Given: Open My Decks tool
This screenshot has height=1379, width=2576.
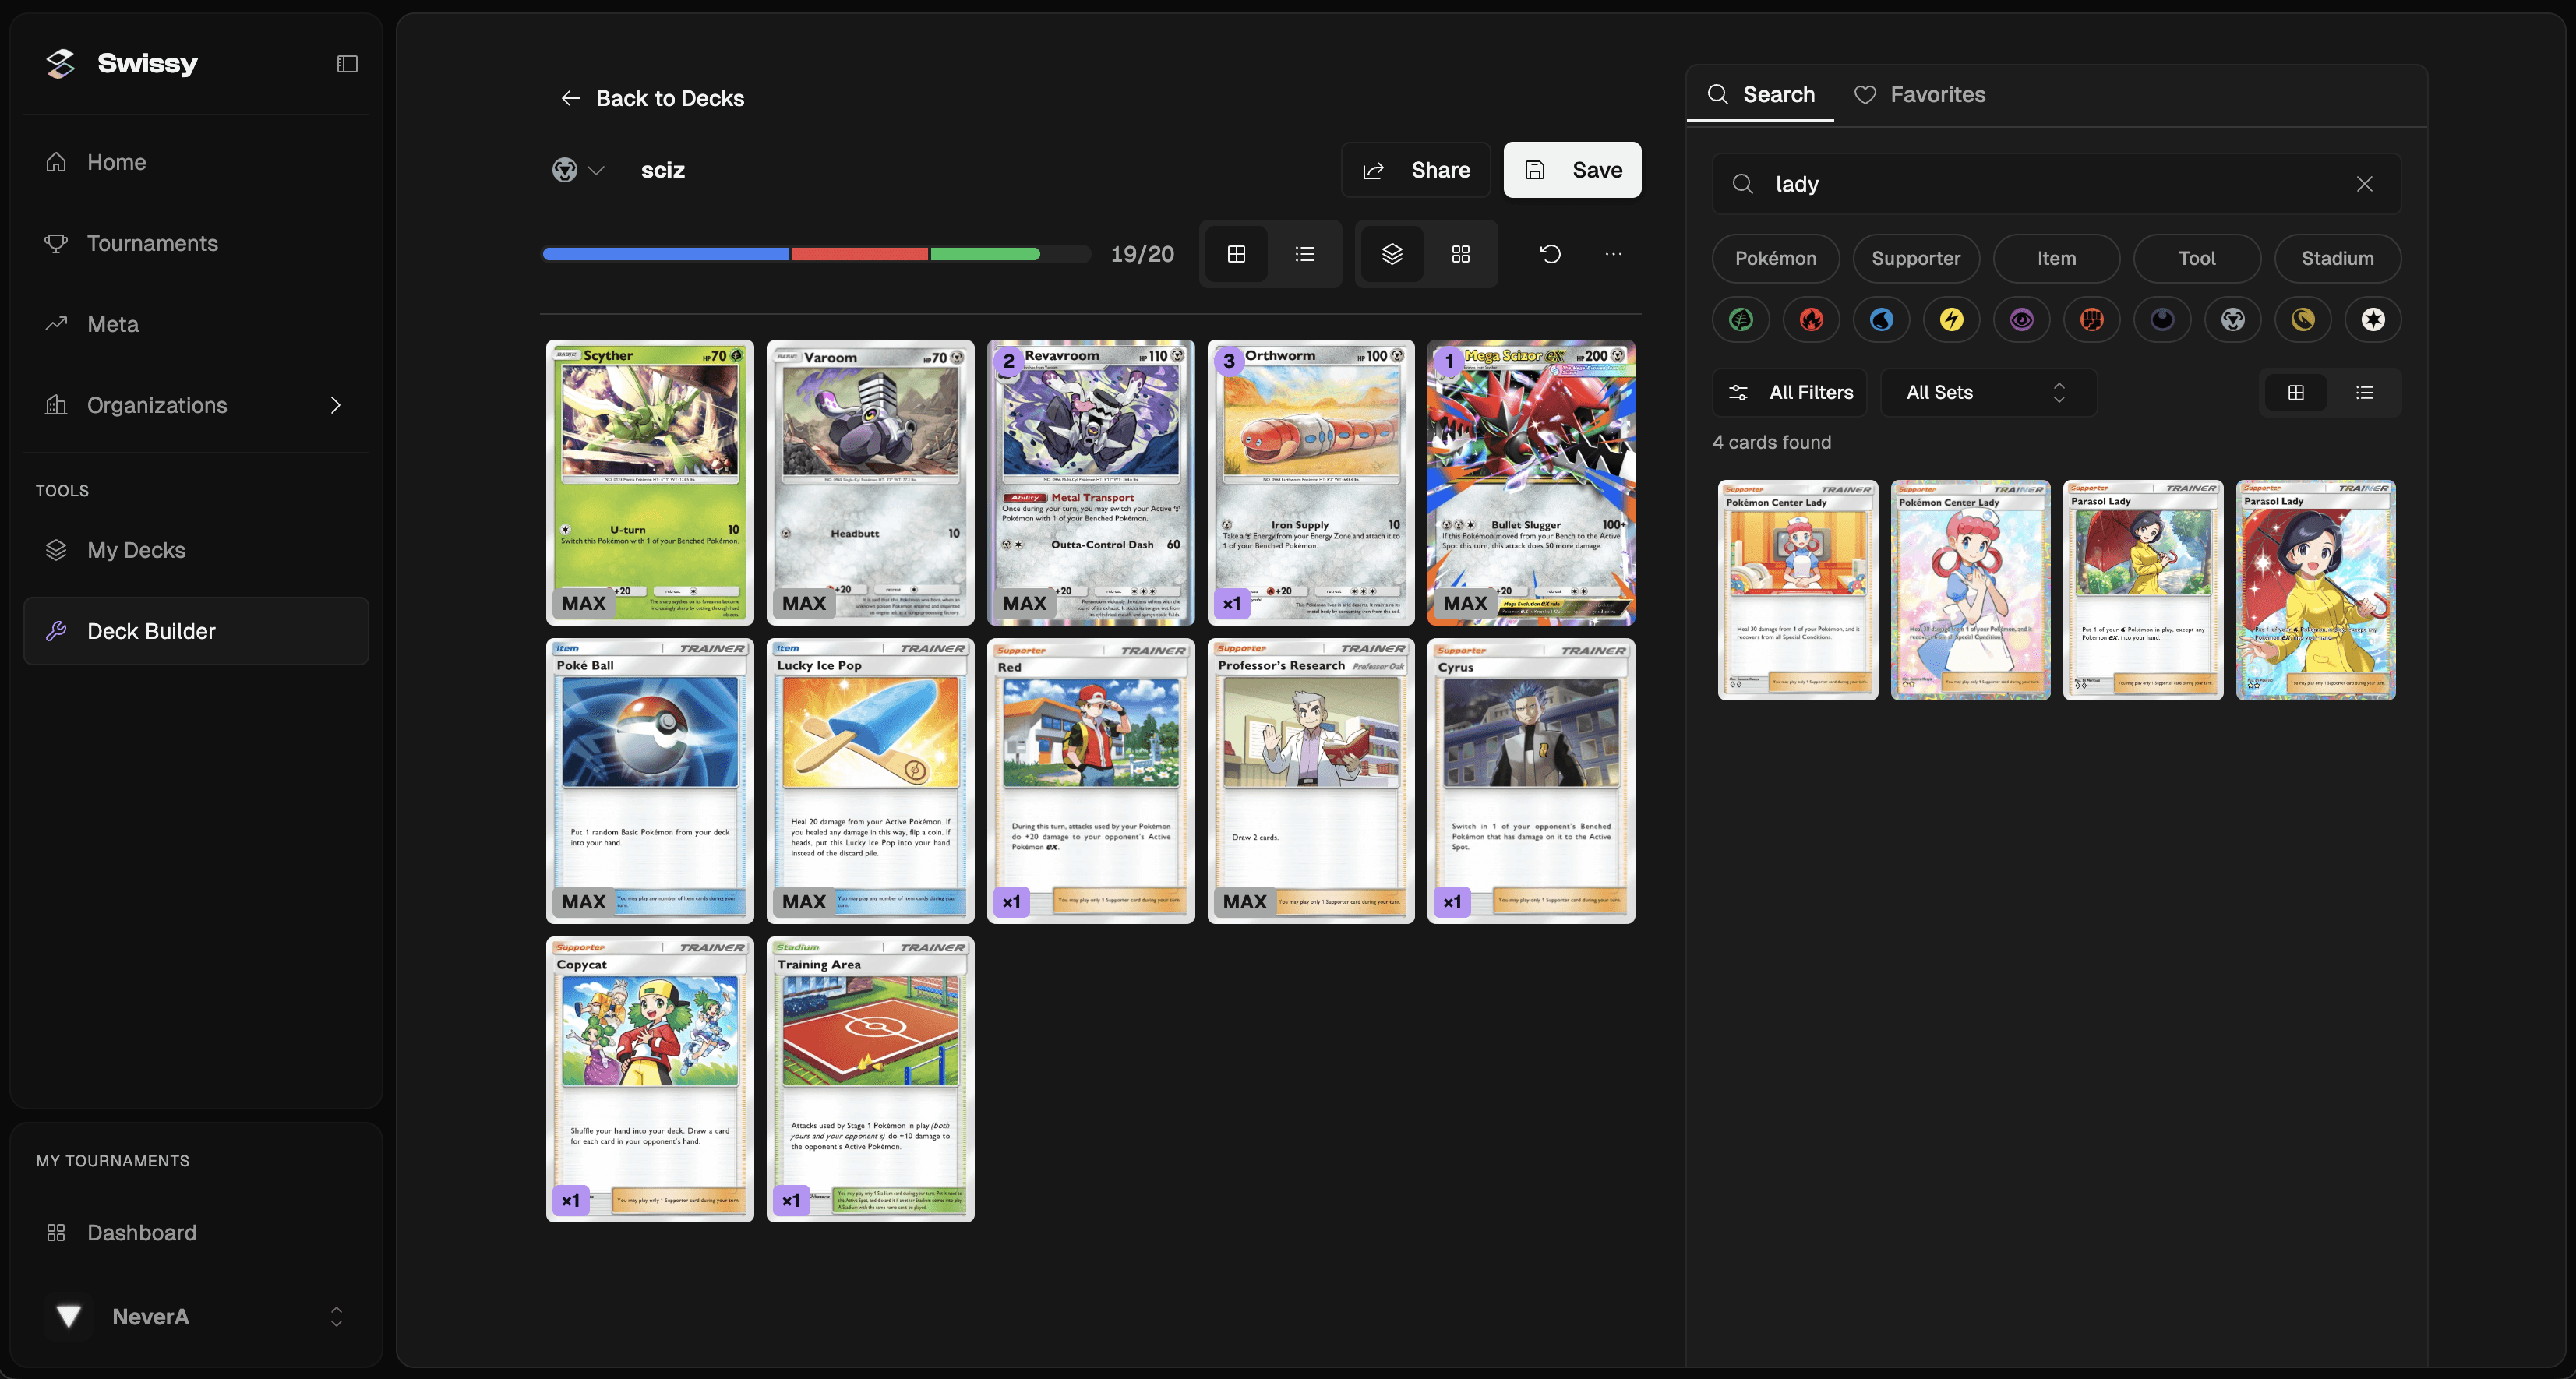Looking at the screenshot, I should pyautogui.click(x=196, y=550).
